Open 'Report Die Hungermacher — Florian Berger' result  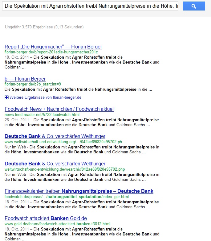(53, 47)
